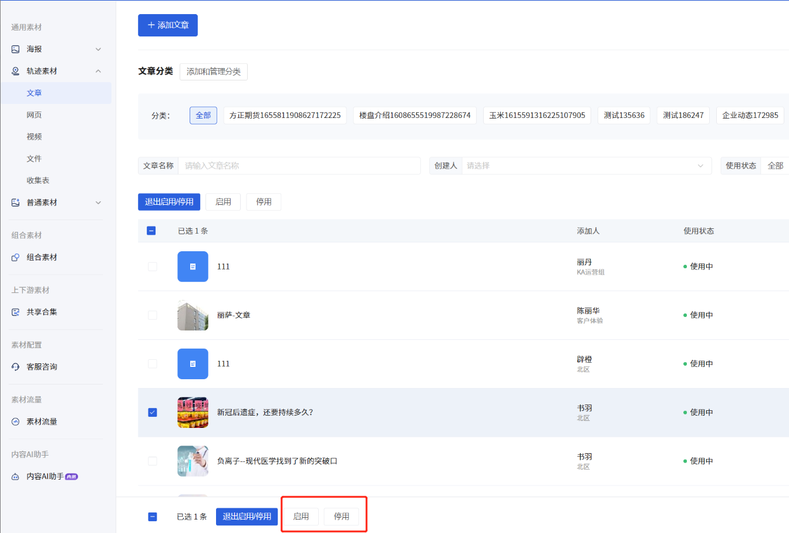Collapse the 轨迹素材 menu chevron

pos(98,71)
